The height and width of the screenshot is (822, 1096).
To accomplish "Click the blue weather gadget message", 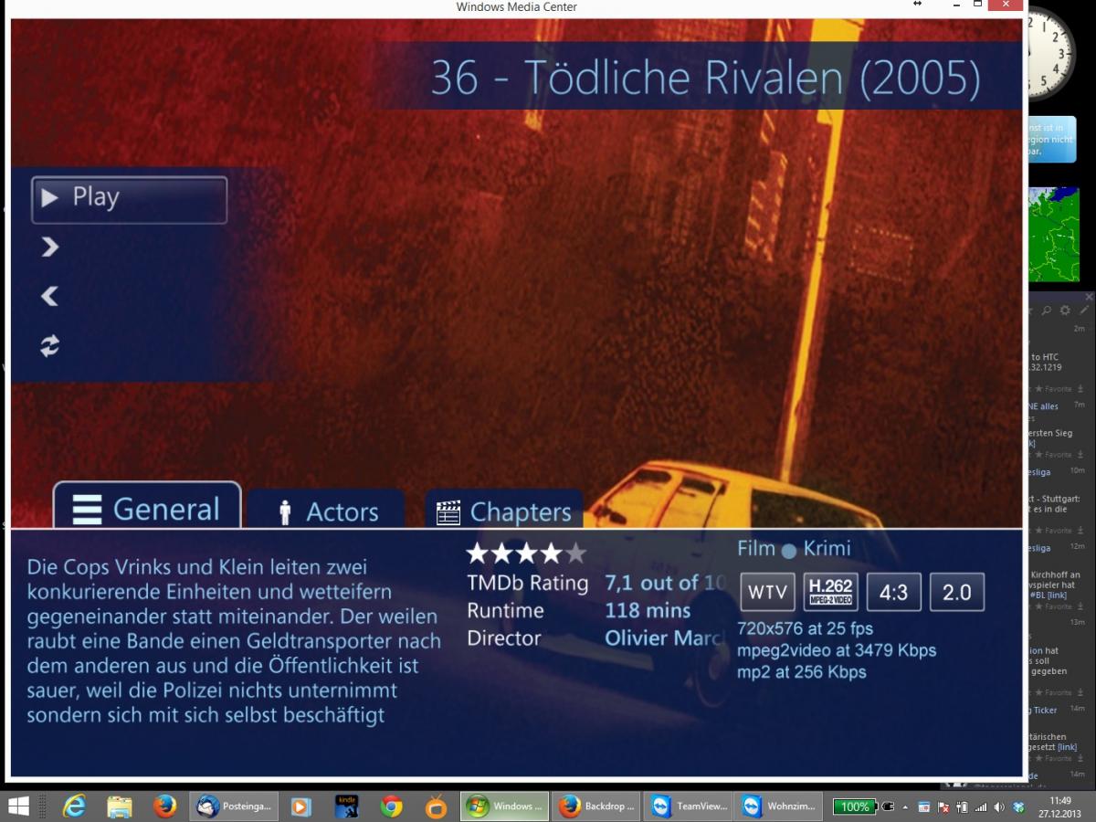I will coord(1053,141).
